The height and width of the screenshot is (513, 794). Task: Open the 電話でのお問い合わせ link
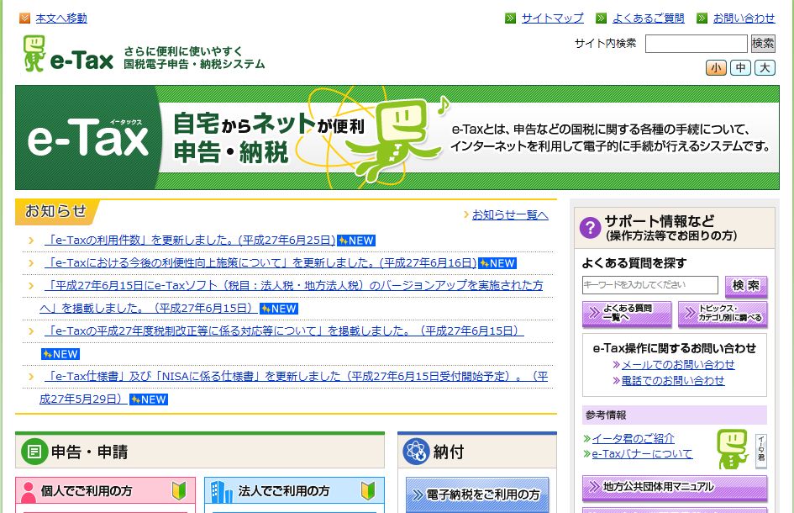click(x=673, y=380)
